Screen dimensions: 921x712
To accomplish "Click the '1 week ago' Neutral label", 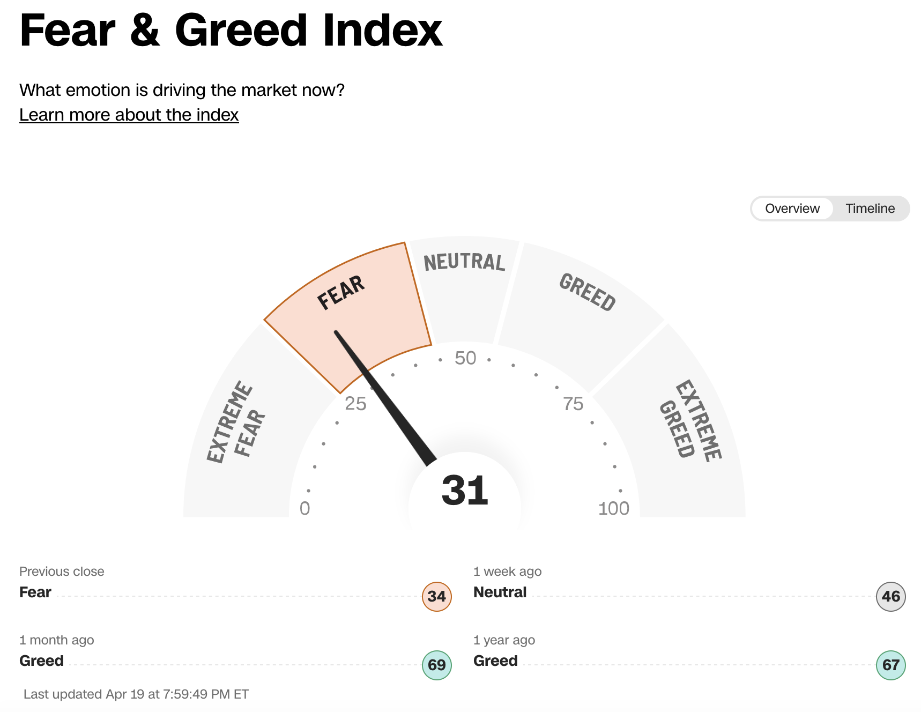I will click(500, 592).
